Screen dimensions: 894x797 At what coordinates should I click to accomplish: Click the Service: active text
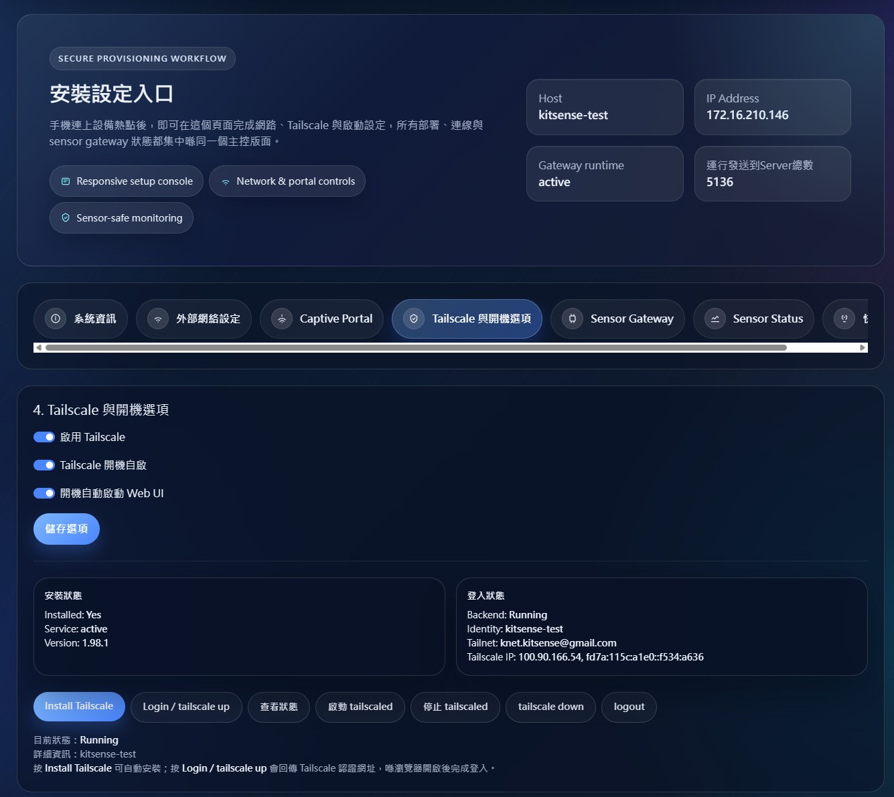pos(76,629)
